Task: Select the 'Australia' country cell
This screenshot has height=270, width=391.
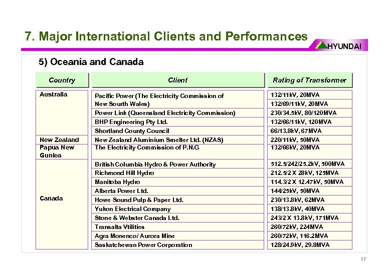Action: (x=62, y=112)
